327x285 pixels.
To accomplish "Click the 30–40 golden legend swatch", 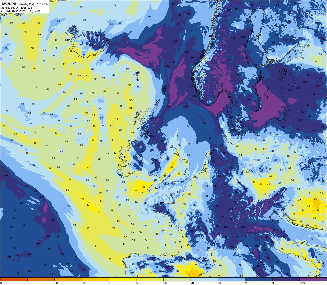I will tap(95, 279).
